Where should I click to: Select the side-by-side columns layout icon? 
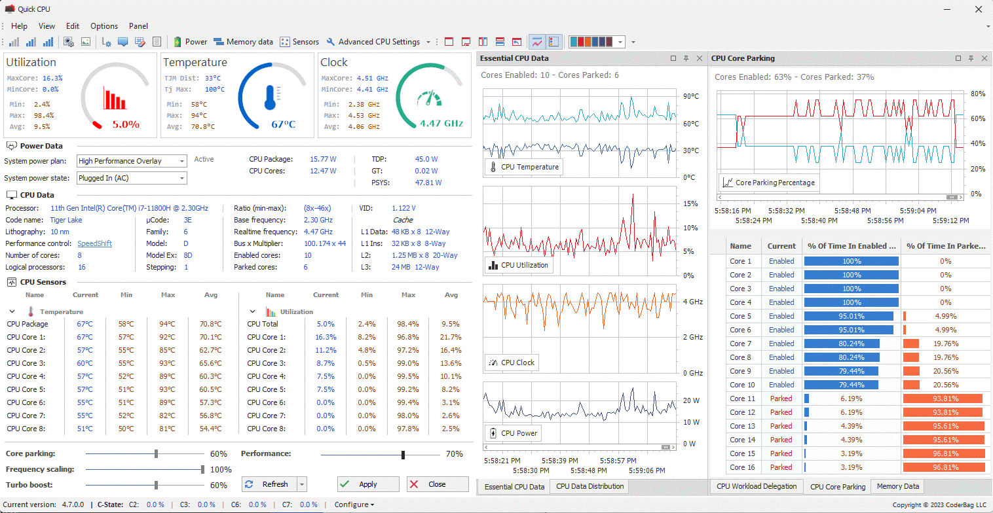pos(483,42)
